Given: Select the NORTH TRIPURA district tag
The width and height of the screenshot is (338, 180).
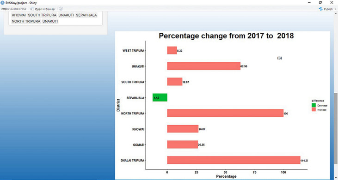Looking at the screenshot, I should point(26,21).
